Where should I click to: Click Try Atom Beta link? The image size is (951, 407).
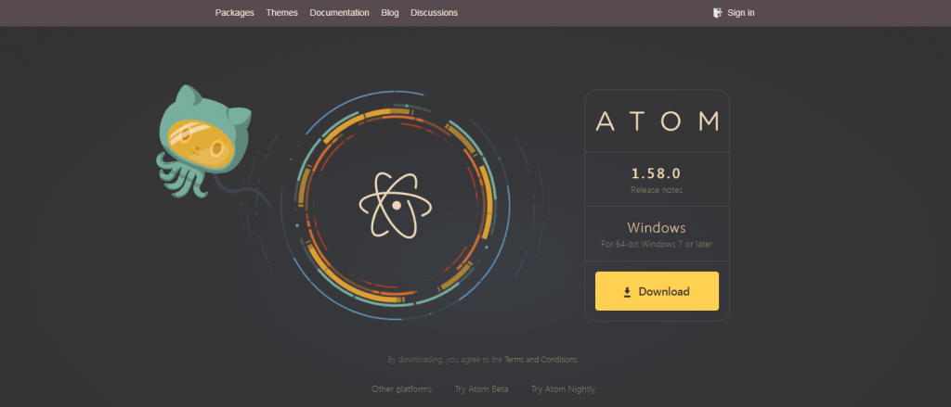pos(482,389)
